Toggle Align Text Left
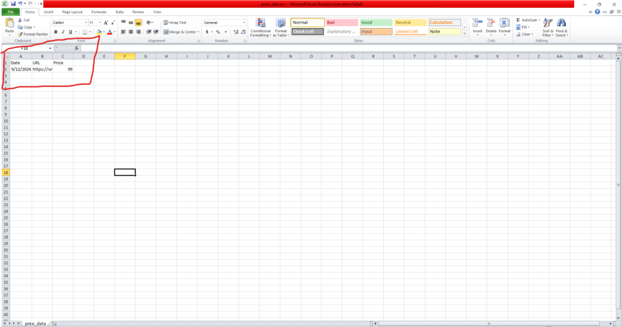The width and height of the screenshot is (622, 327). [123, 32]
